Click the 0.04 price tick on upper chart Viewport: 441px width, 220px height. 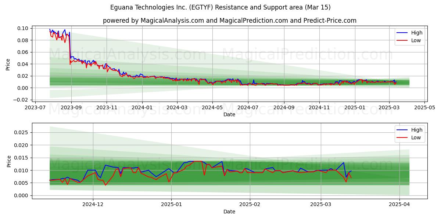23,64
